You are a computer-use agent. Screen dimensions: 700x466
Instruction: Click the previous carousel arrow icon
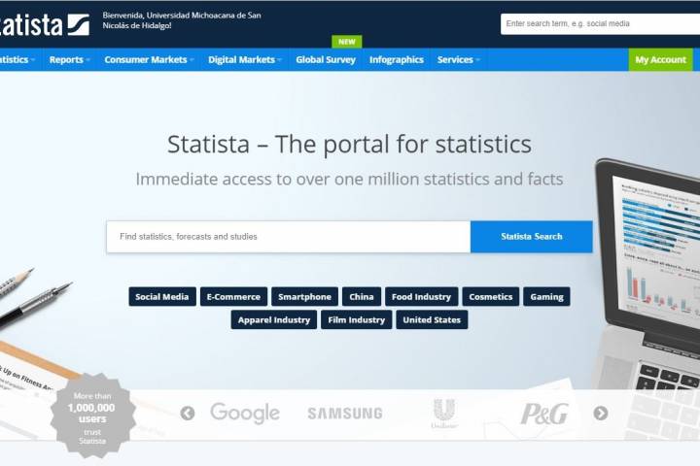[188, 414]
